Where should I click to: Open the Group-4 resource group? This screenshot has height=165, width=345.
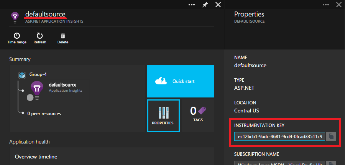[38, 74]
